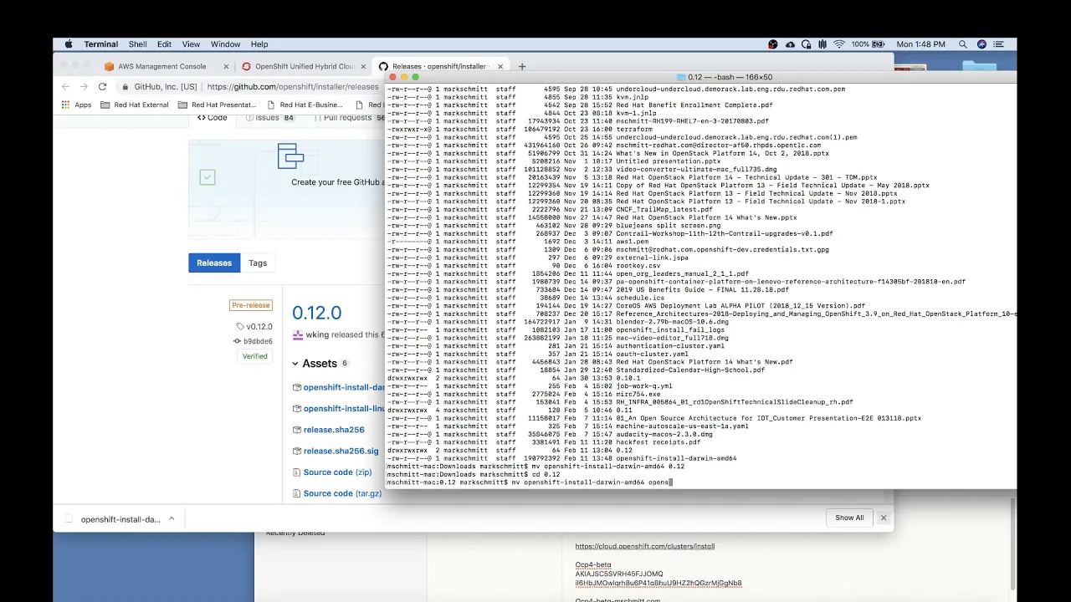Download Source code (tar.gz)

coord(342,493)
